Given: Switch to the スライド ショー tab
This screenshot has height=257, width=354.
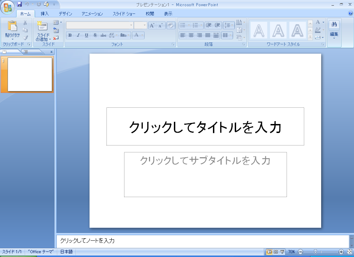Looking at the screenshot, I should (x=124, y=14).
